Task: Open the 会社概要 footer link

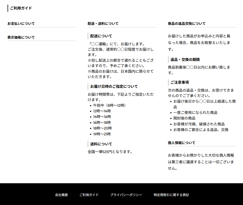Action: pos(61,195)
